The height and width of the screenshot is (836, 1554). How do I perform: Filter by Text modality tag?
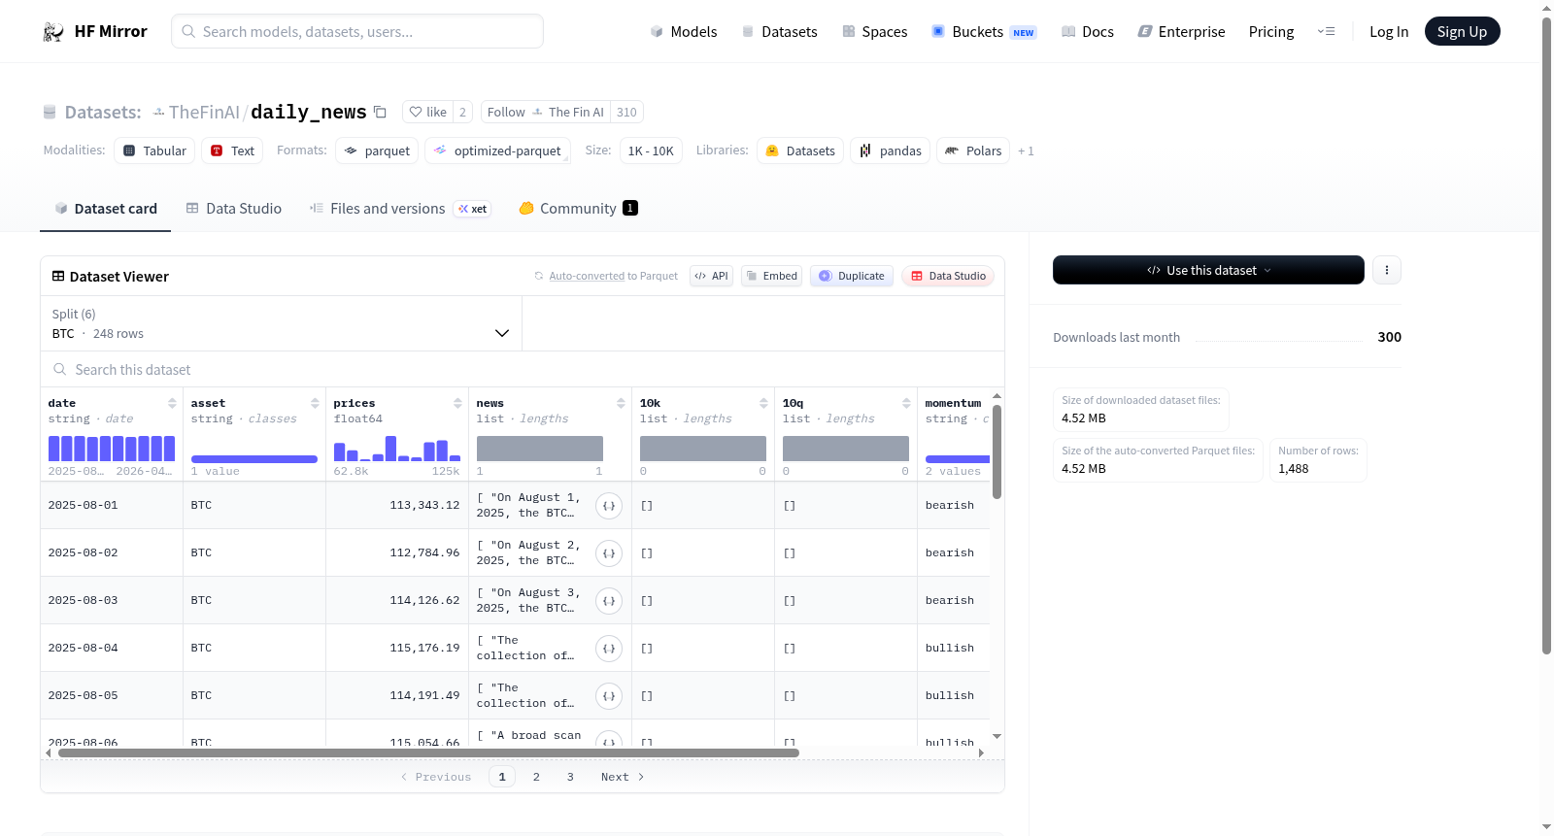(232, 151)
